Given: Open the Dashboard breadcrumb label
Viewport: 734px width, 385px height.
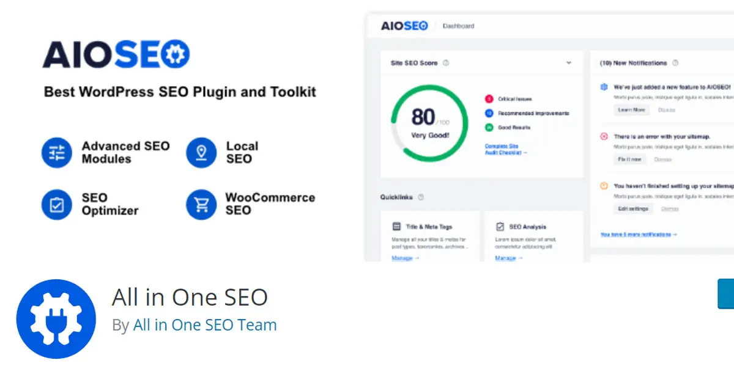Looking at the screenshot, I should click(x=459, y=26).
